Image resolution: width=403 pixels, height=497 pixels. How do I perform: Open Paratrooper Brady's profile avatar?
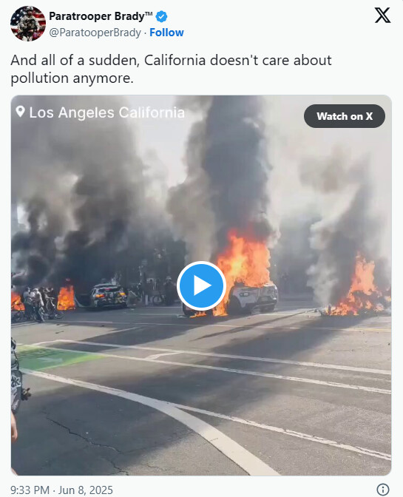point(28,24)
